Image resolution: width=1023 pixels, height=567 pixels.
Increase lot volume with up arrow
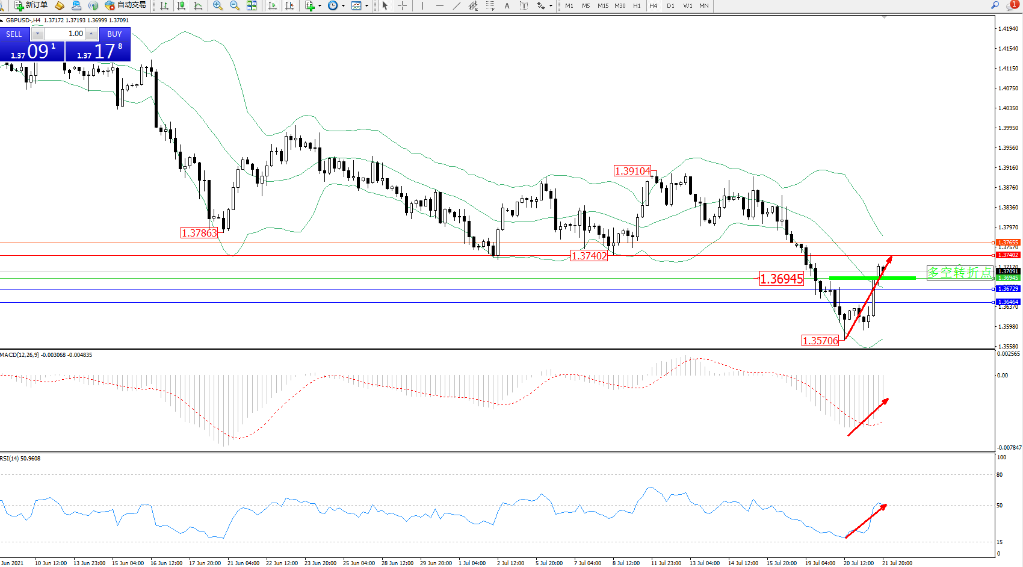point(91,34)
